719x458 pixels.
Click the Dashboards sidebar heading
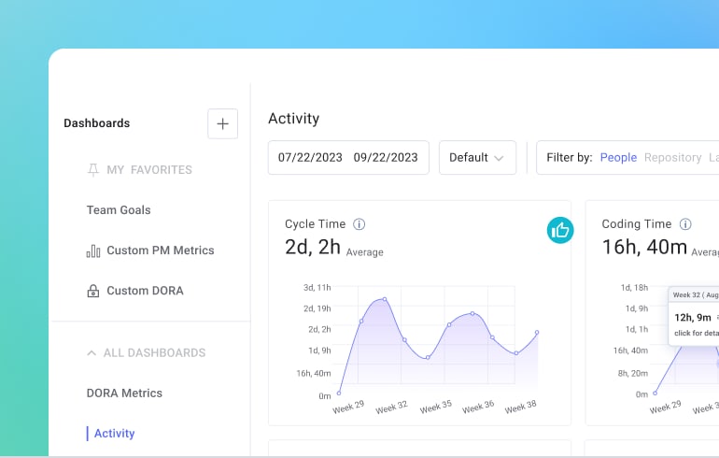tap(97, 123)
